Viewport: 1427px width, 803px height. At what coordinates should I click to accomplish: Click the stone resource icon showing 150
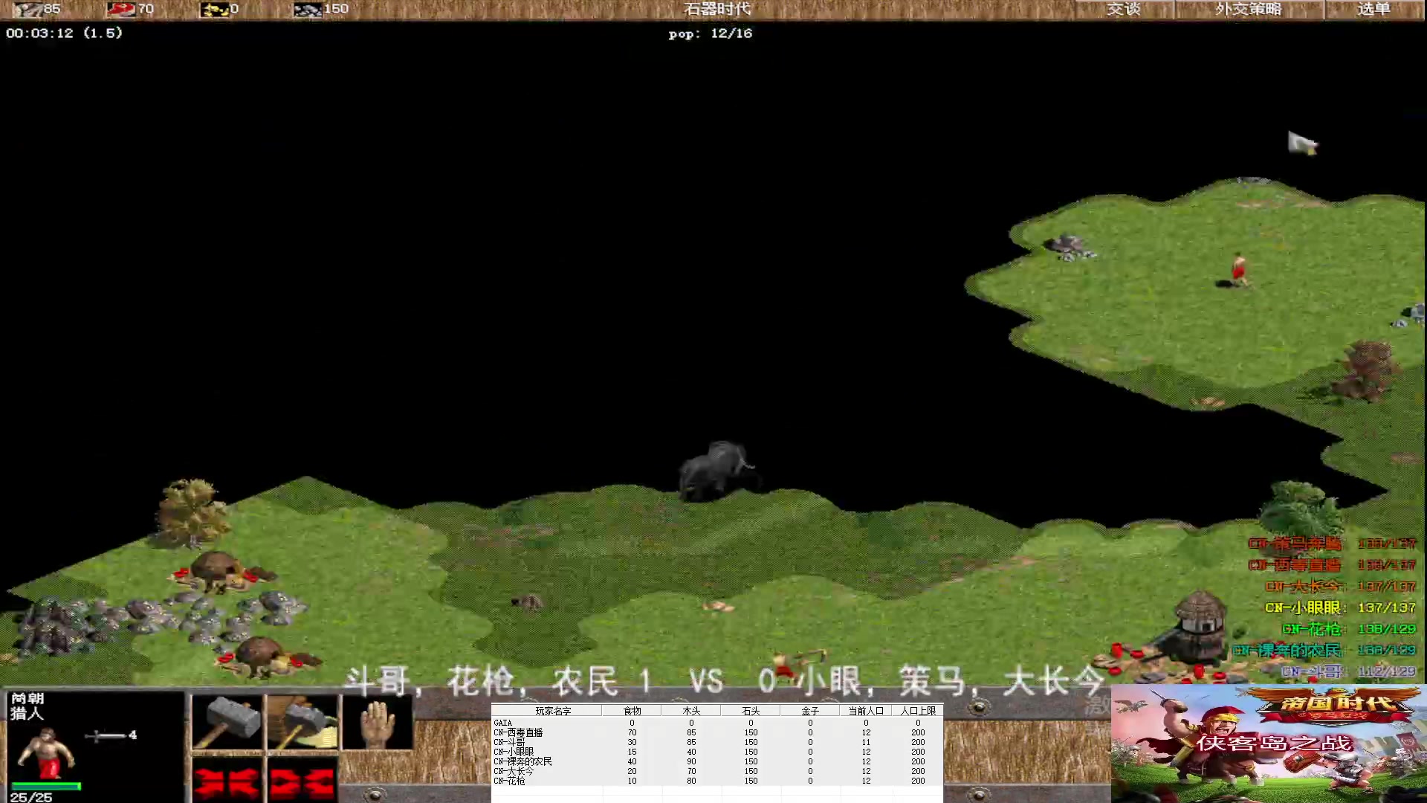(308, 9)
